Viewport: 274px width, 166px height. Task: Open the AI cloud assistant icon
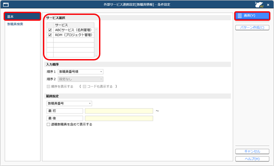[x=259, y=5]
